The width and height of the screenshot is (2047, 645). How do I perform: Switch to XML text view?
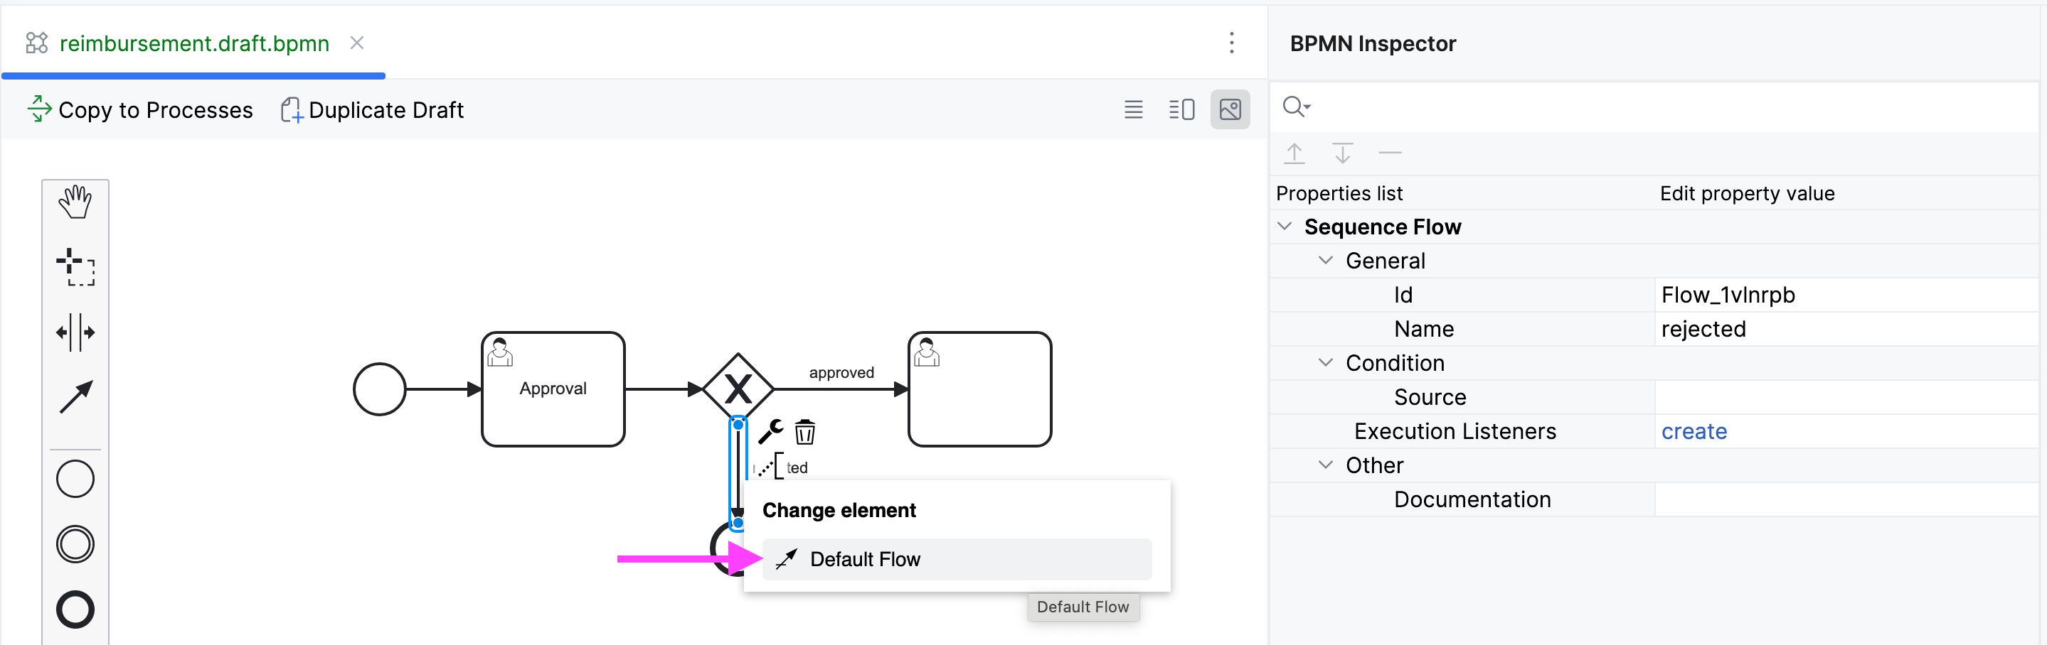click(x=1134, y=109)
